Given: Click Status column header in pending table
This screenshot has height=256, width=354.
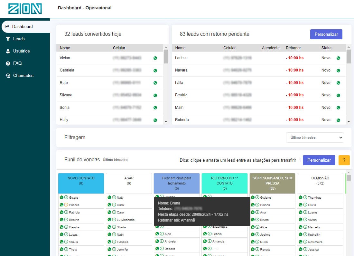Looking at the screenshot, I should pyautogui.click(x=327, y=48).
